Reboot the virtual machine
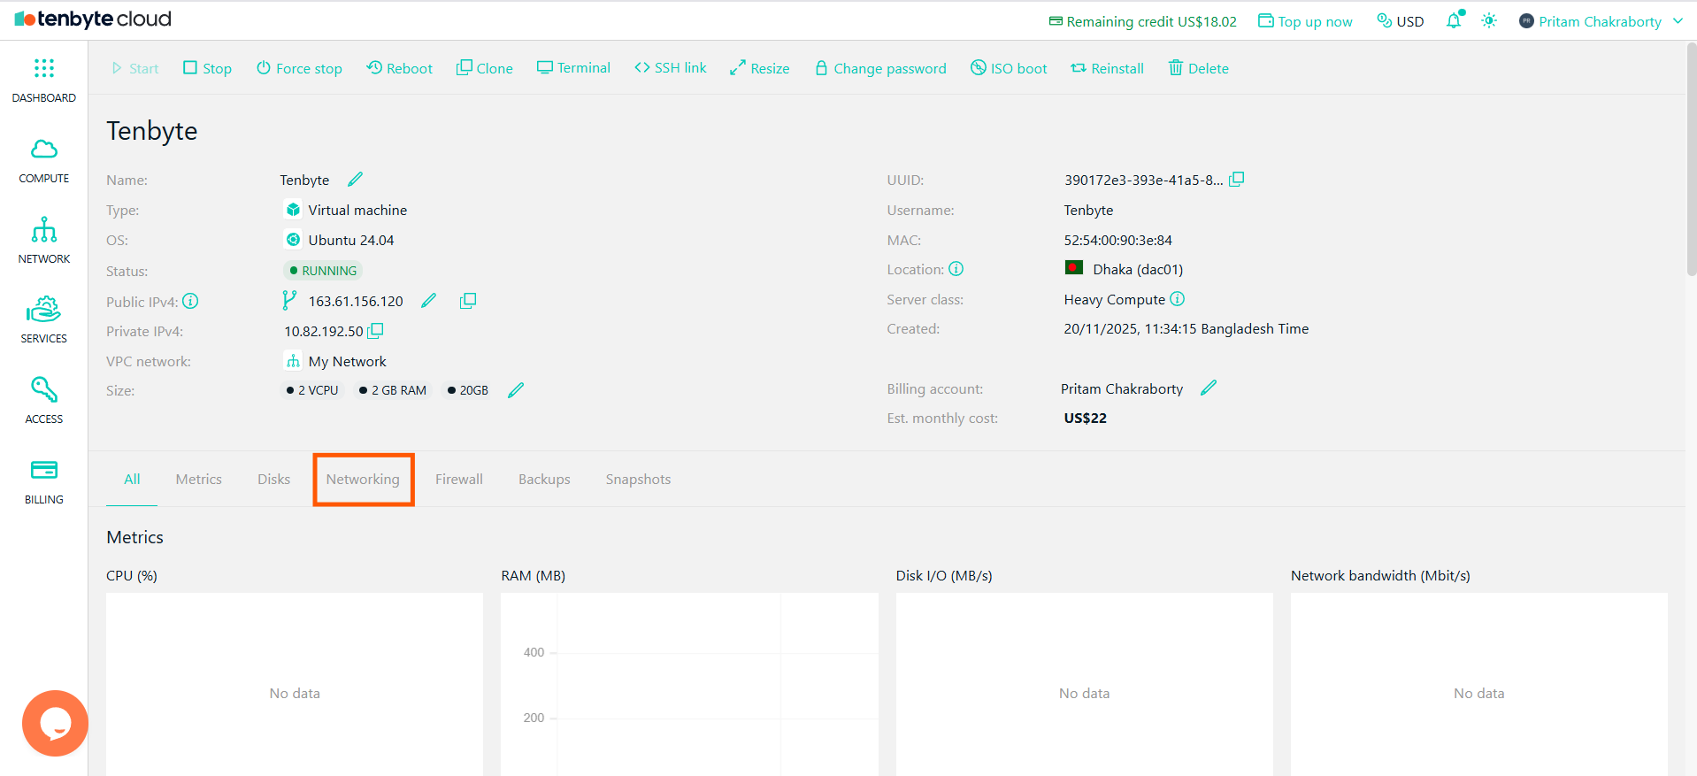Image resolution: width=1697 pixels, height=776 pixels. [400, 68]
